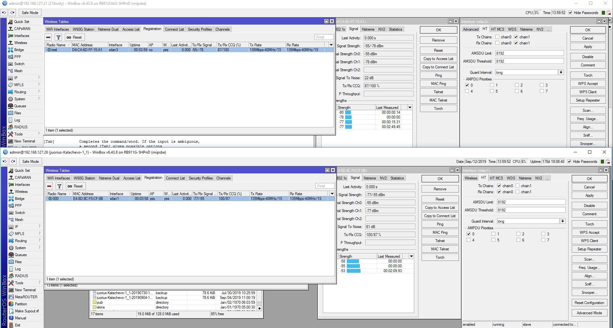The image size is (613, 328).
Task: Click Exit in the bottom window sidebar
Action: coord(18,325)
